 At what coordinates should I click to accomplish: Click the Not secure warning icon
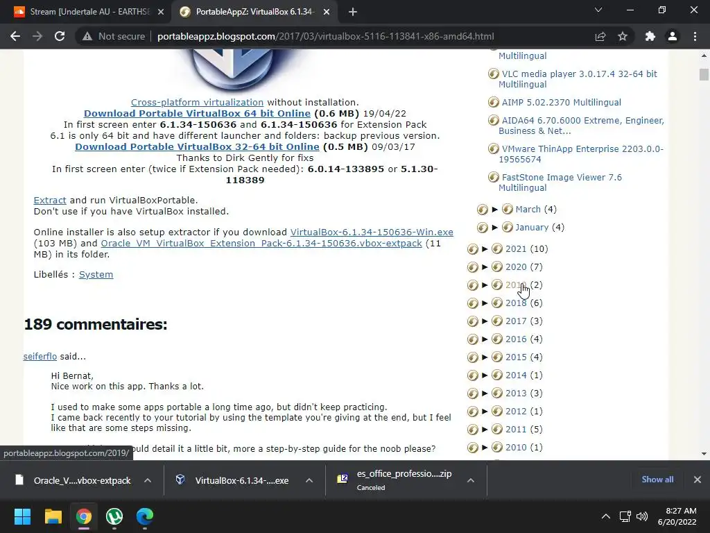point(87,36)
